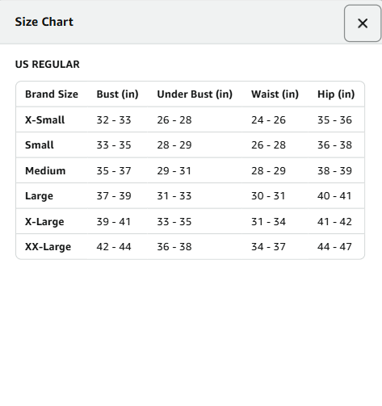Click the Large waist value 30 - 31
This screenshot has height=406, width=382.
(268, 196)
